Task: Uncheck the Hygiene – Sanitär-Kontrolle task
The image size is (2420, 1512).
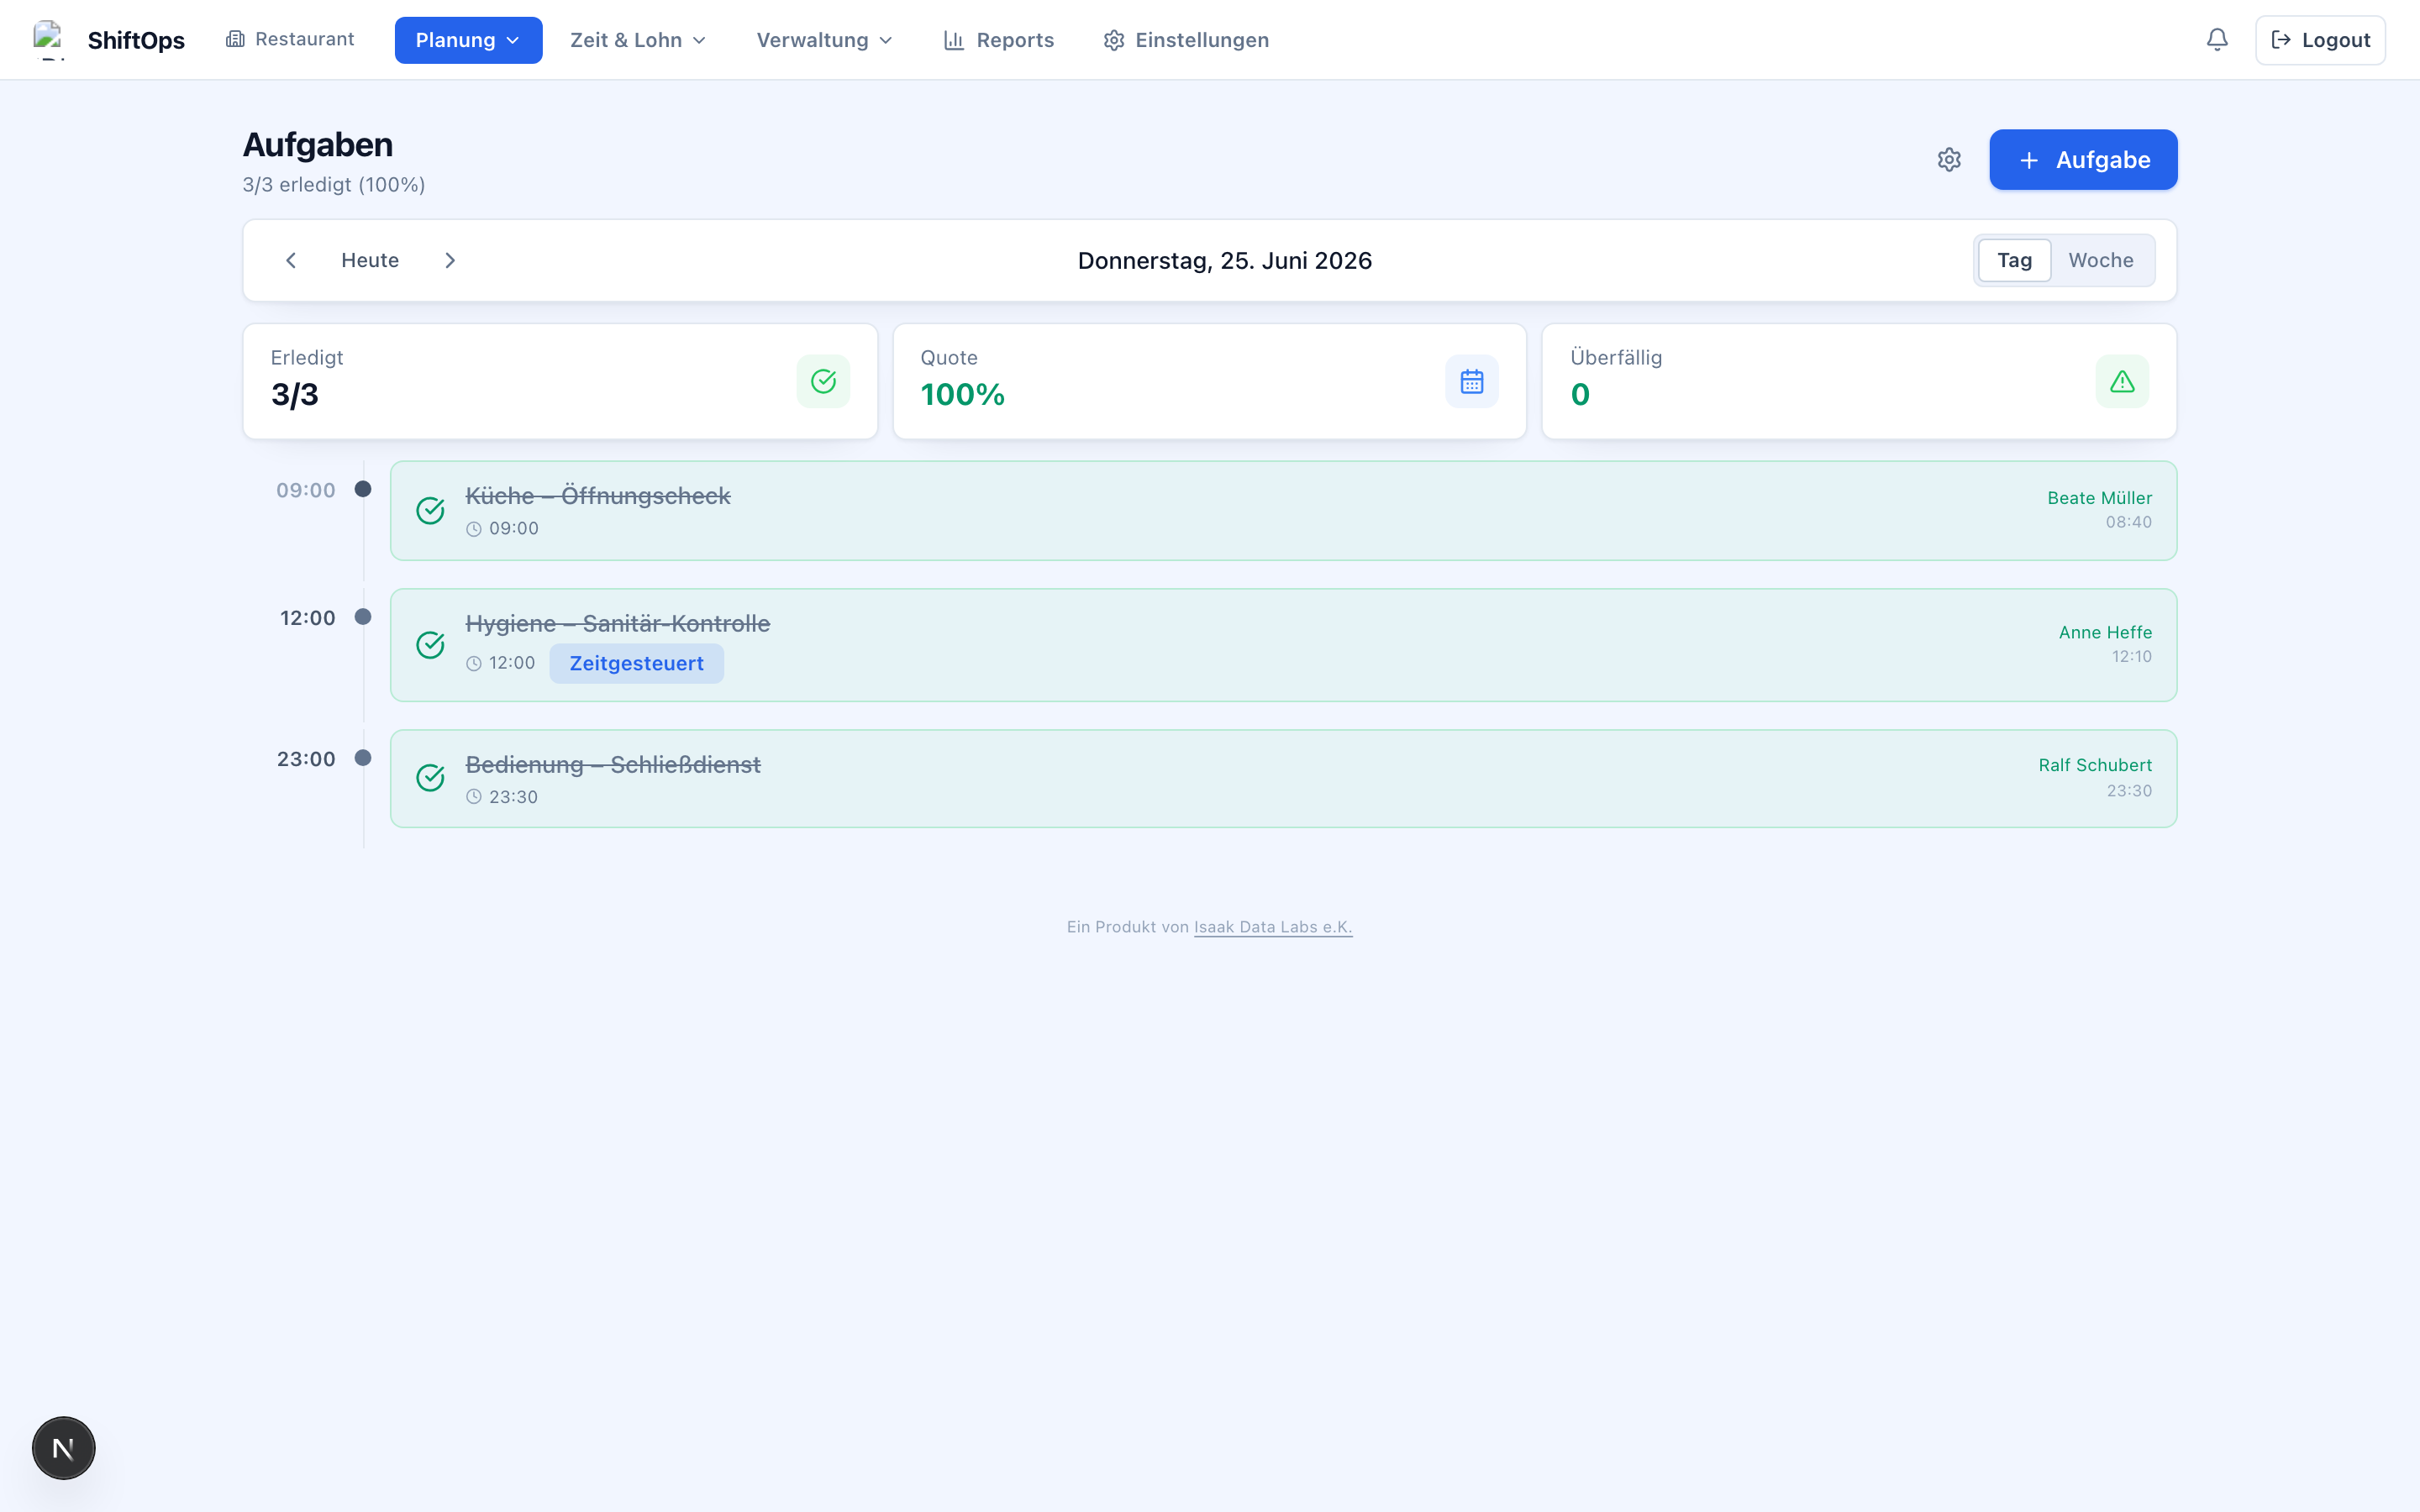Action: [430, 645]
